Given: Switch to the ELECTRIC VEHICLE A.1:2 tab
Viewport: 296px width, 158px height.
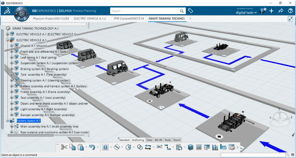Looking at the screenshot, I should [x=90, y=19].
